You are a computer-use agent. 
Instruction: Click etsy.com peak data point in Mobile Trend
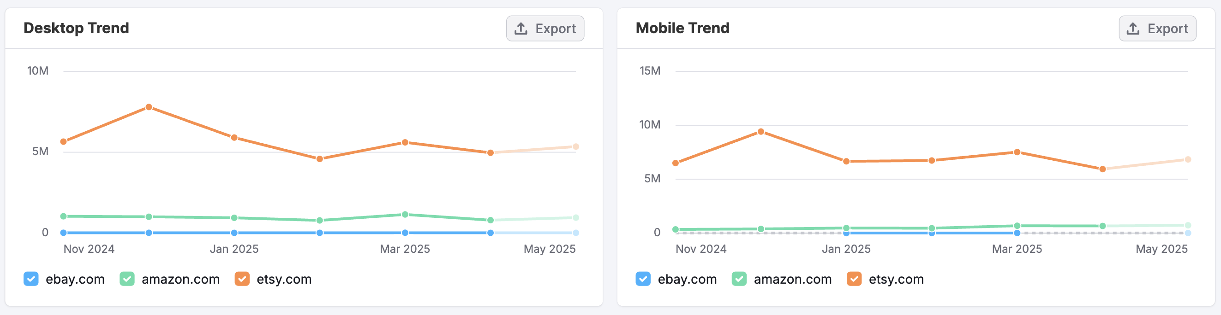point(761,132)
